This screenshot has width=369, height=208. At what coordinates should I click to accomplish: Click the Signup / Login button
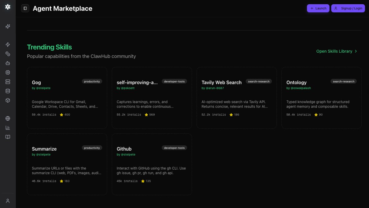348,8
